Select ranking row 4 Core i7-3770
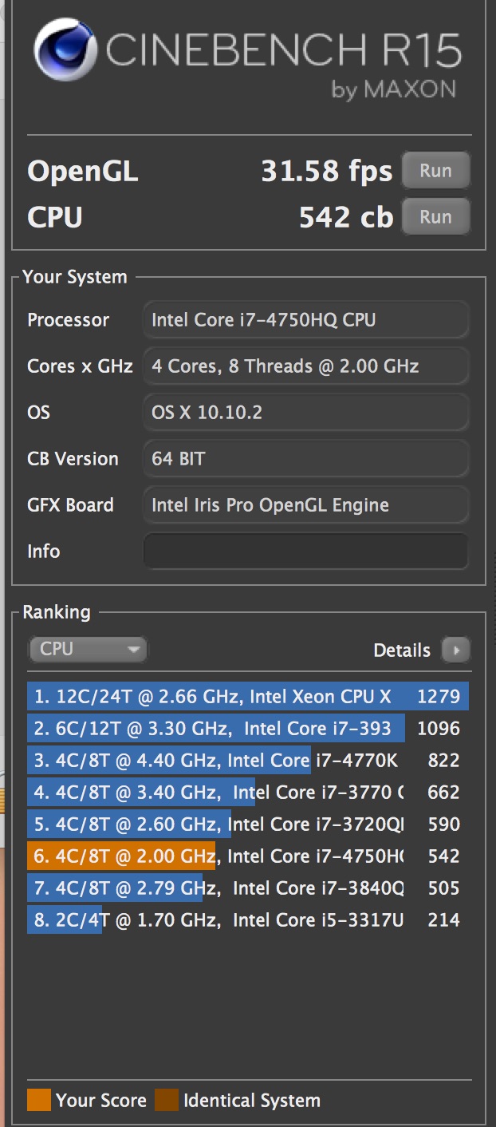Screen dimensions: 496x1127 click(248, 792)
